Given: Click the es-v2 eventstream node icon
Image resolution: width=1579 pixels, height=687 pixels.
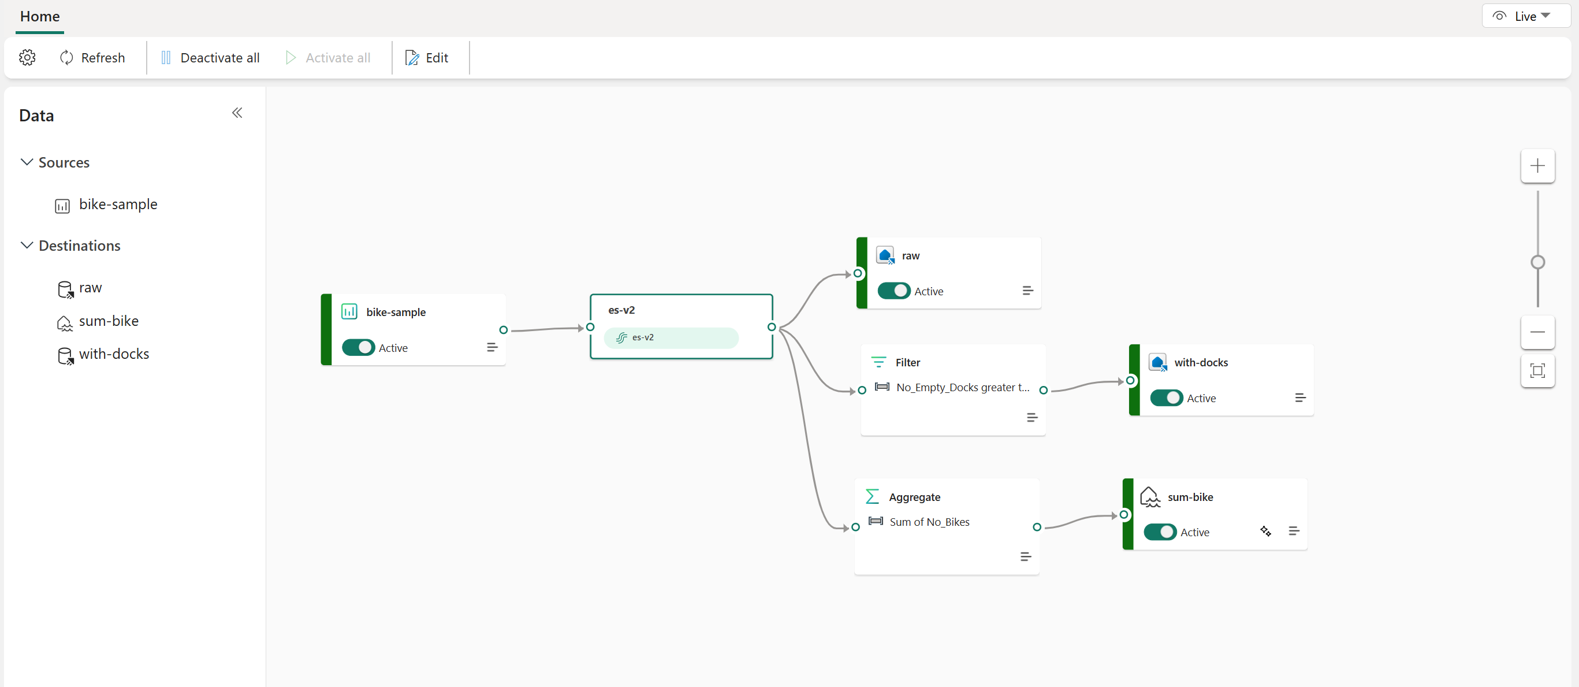Looking at the screenshot, I should [x=621, y=337].
